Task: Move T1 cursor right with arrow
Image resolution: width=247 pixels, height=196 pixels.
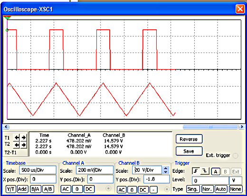Action: pyautogui.click(x=24, y=138)
